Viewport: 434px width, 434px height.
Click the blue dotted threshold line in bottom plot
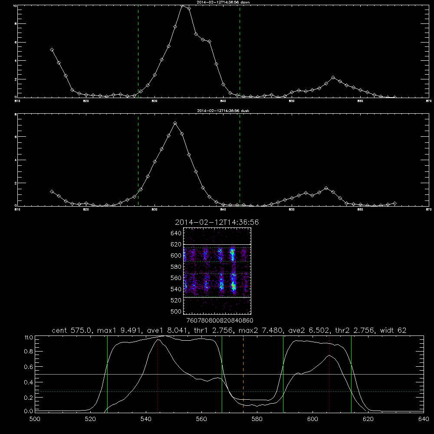(x=230, y=391)
